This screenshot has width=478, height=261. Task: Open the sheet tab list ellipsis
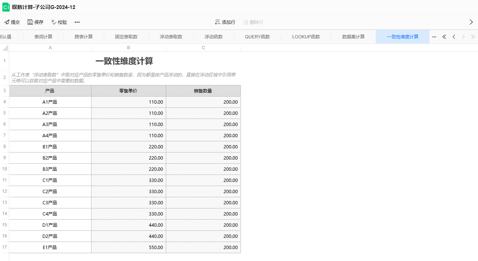pyautogui.click(x=434, y=37)
